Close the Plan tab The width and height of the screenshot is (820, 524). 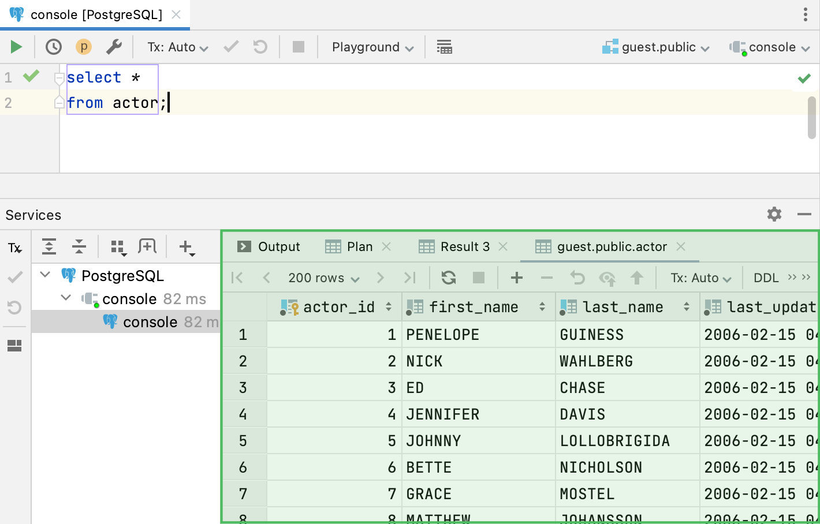point(386,246)
